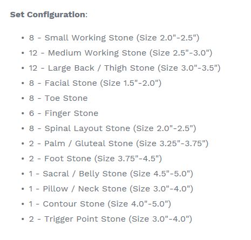
Task: Select the Toe Stone line
Action: pyautogui.click(x=58, y=98)
